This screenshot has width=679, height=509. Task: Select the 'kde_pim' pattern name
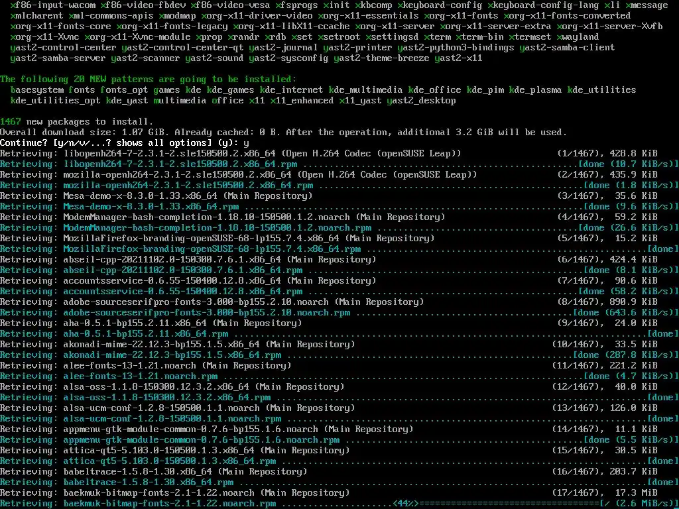485,90
